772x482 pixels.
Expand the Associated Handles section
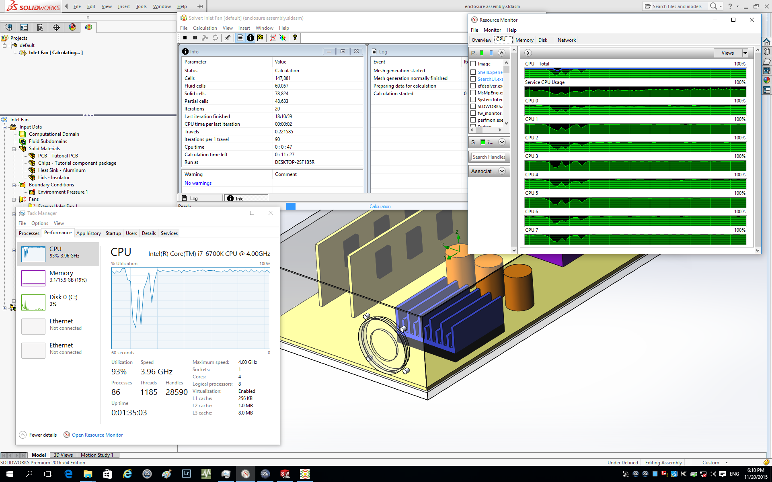click(502, 171)
